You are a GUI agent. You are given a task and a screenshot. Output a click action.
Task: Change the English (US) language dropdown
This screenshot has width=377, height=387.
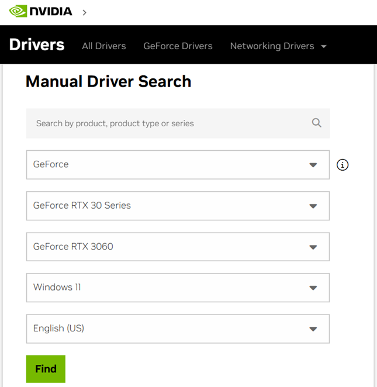point(170,329)
